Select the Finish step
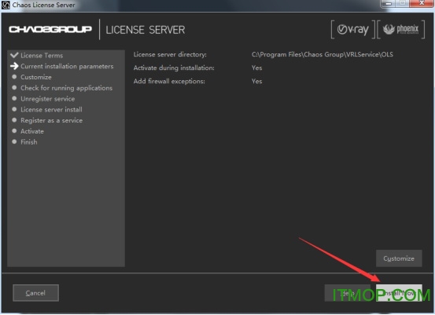Screen dimensions: 435x315 (29, 142)
